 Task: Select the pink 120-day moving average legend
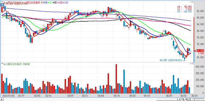pyautogui.click(x=60, y=2)
